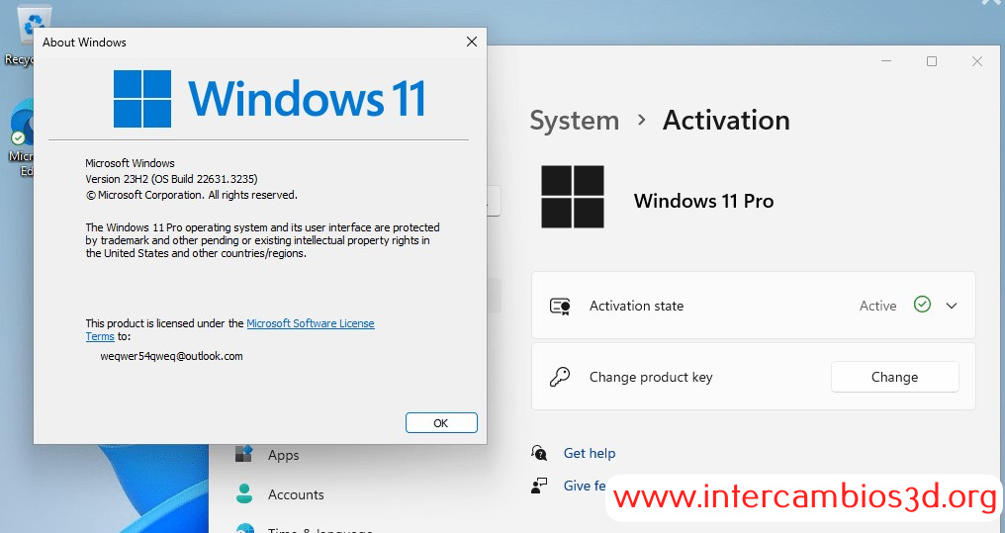This screenshot has width=1005, height=533.
Task: Click the Active status text
Action: pyautogui.click(x=877, y=306)
